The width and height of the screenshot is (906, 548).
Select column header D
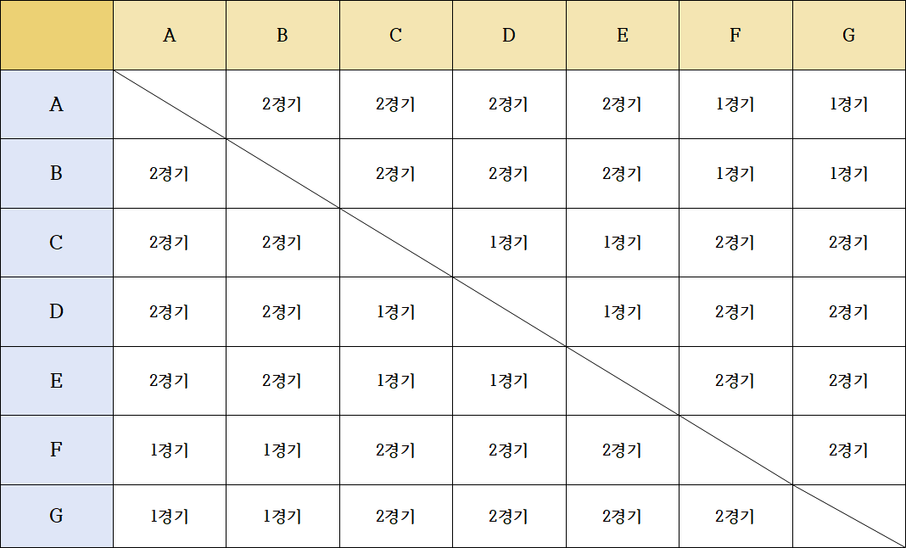point(509,36)
